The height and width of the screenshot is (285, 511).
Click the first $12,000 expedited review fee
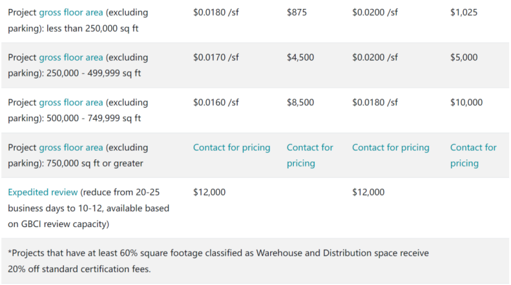pos(210,192)
